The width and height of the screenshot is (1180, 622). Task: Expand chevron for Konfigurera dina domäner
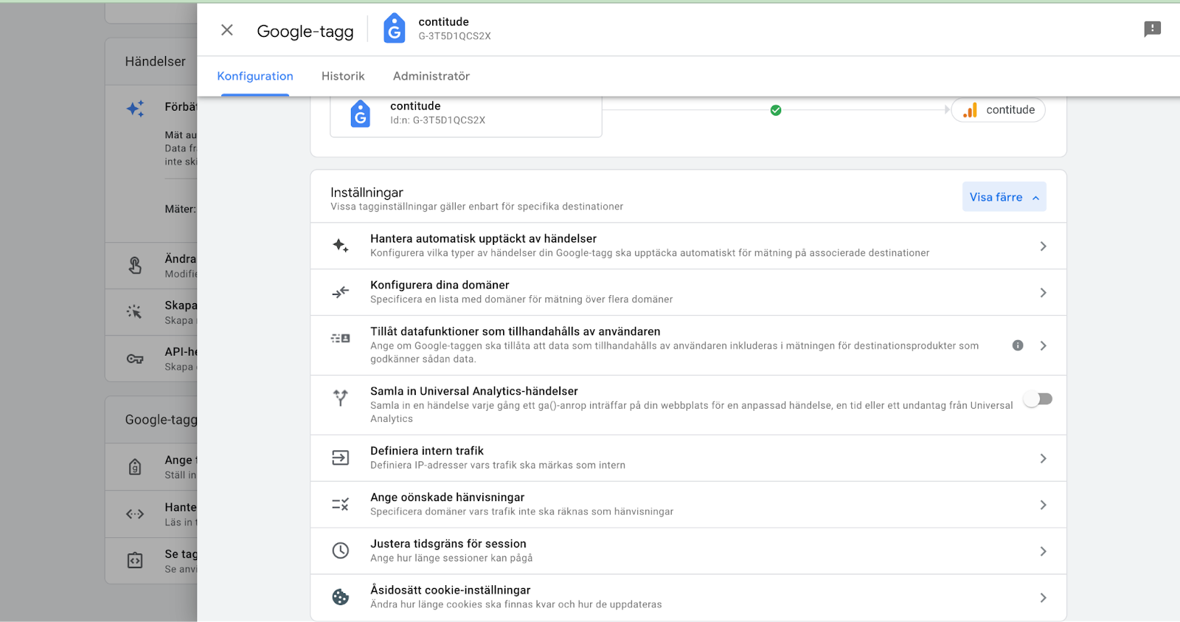pyautogui.click(x=1043, y=293)
